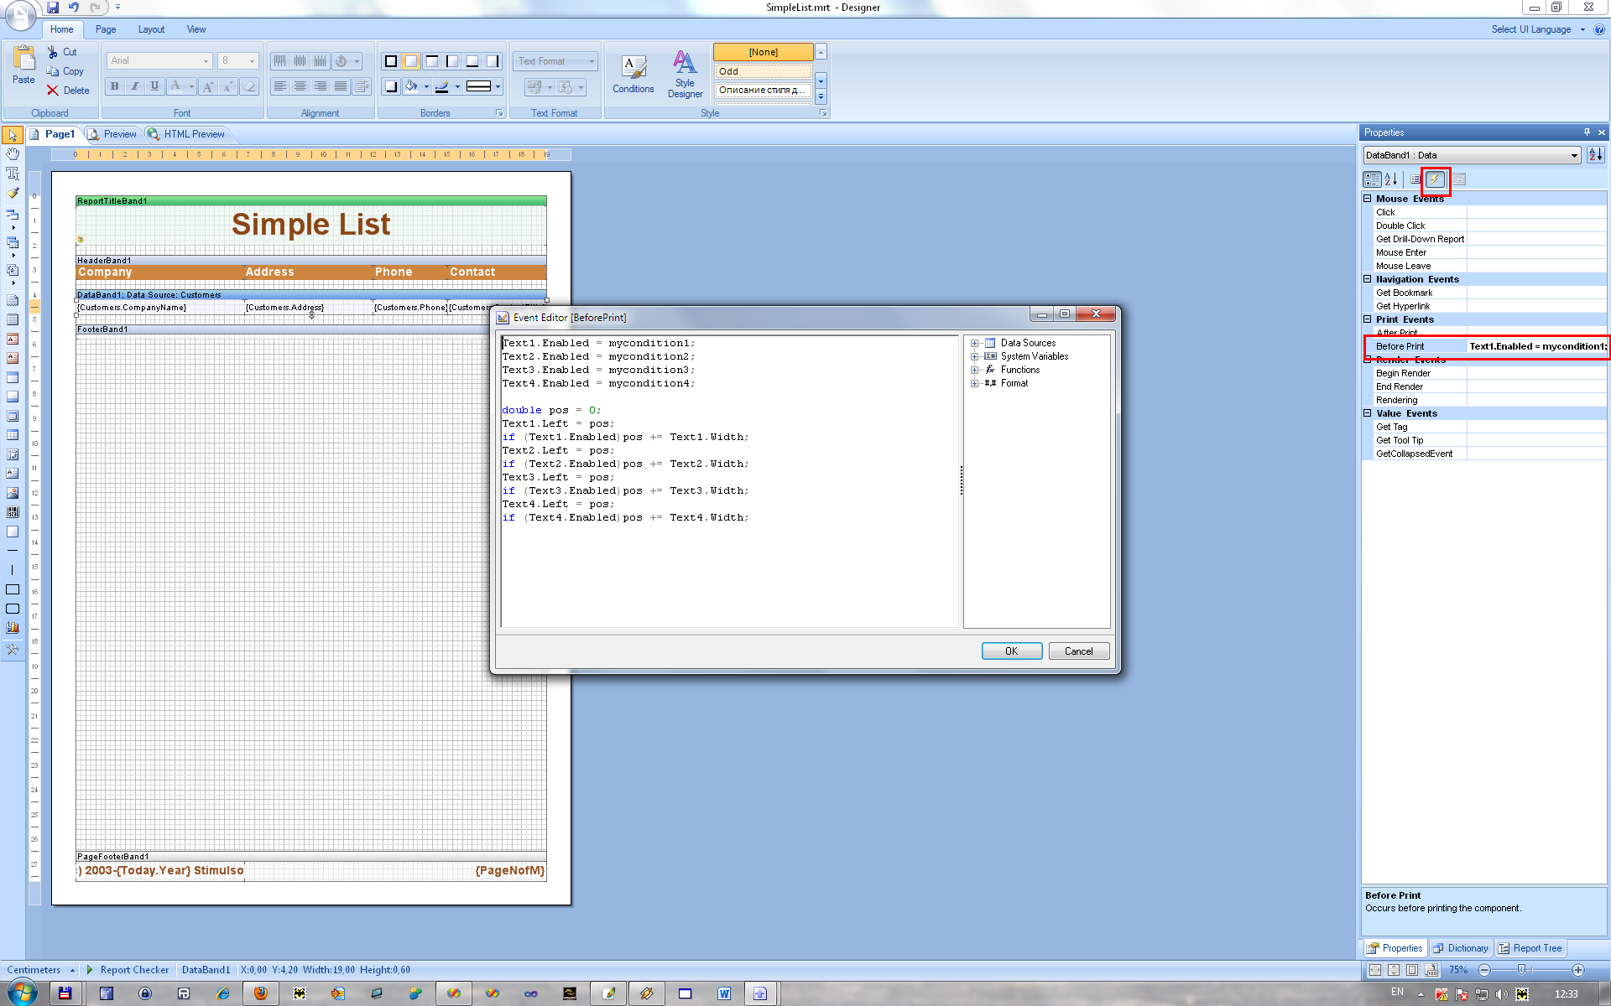Toggle the left border button
The width and height of the screenshot is (1611, 1006).
coord(452,61)
